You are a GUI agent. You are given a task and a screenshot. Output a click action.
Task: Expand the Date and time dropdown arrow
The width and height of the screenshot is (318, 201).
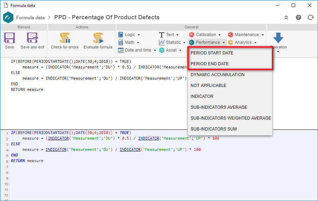155,50
